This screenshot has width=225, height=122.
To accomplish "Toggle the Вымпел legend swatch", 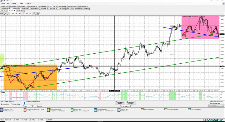I will [25, 111].
